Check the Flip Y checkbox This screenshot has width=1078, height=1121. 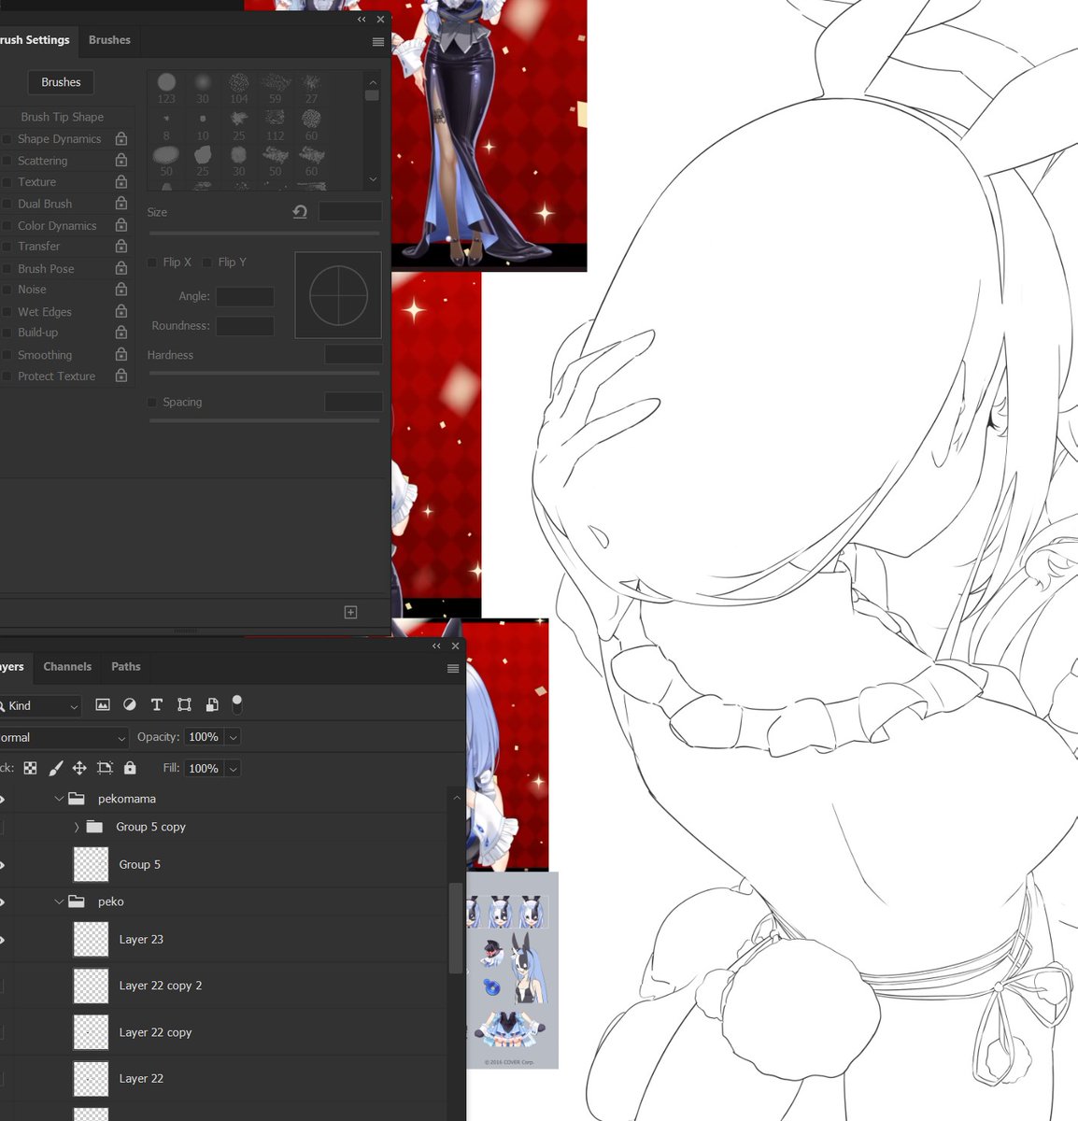[207, 263]
